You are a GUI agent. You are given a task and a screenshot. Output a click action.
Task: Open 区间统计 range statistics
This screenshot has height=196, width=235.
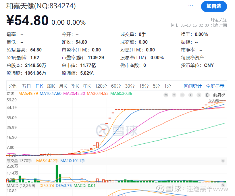pos(193,86)
